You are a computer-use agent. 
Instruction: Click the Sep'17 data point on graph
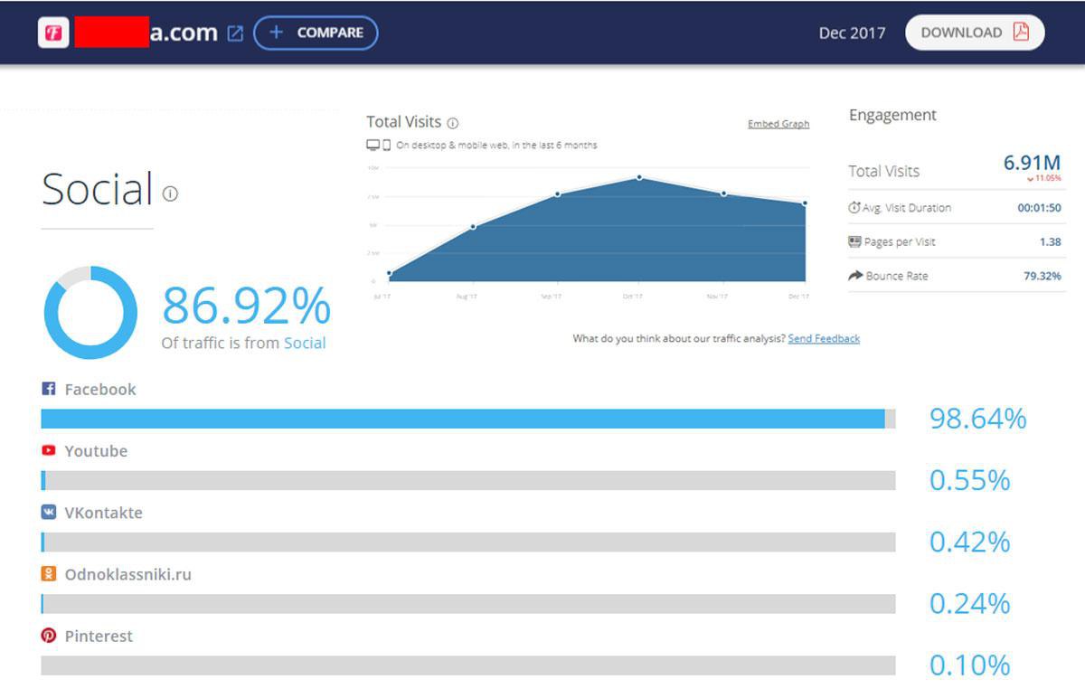tap(557, 193)
